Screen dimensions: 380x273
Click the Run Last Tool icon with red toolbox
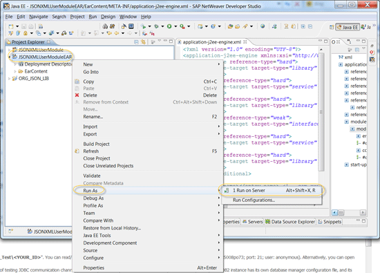[x=182, y=26]
